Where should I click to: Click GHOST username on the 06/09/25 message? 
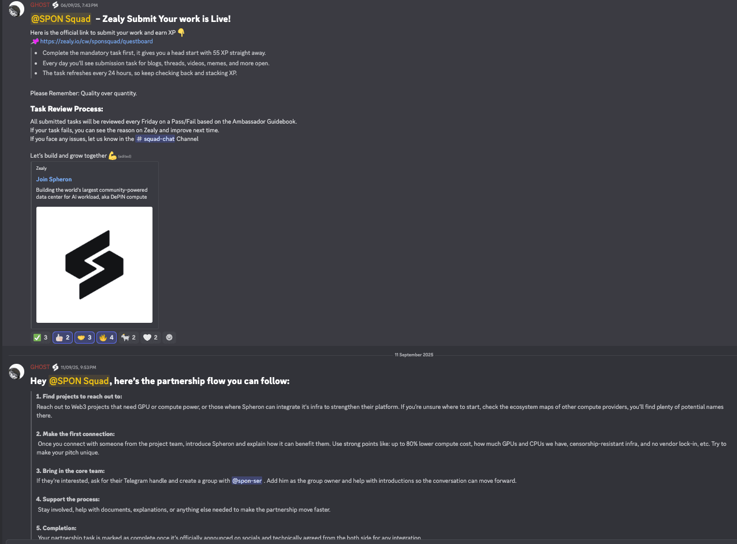click(40, 5)
